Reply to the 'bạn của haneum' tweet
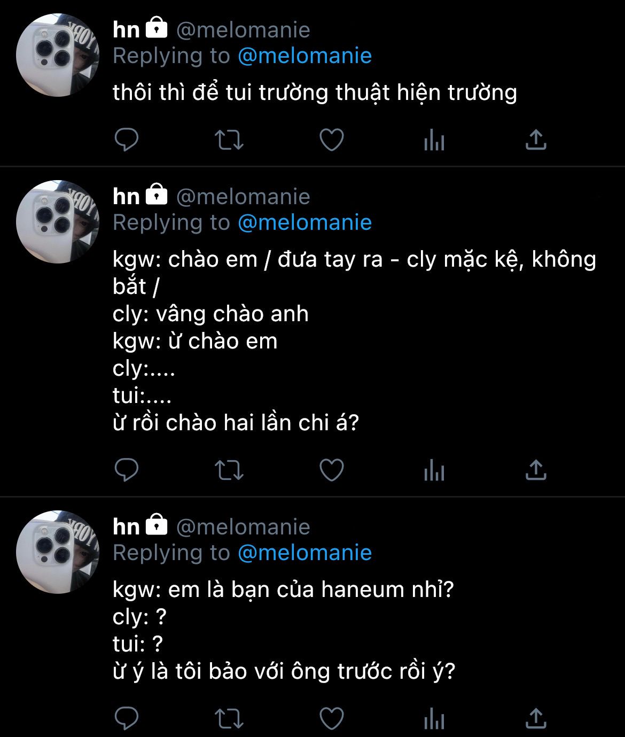Viewport: 625px width, 737px height. point(127,718)
